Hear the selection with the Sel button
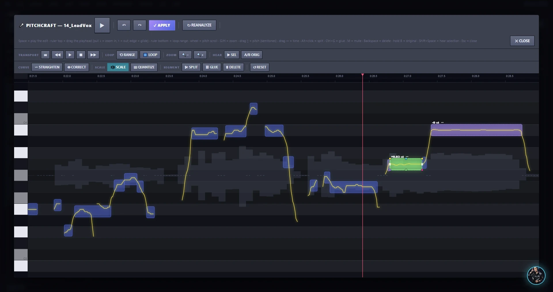553x292 pixels. click(x=232, y=55)
